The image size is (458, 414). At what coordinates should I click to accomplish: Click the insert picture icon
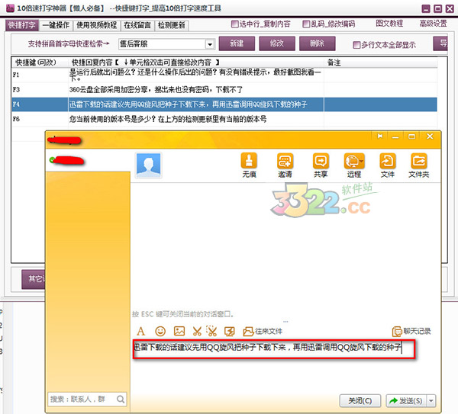179,331
